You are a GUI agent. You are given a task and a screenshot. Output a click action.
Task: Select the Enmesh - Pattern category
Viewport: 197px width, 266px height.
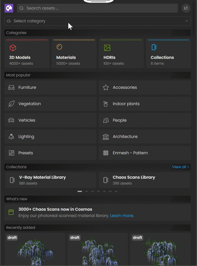145,153
